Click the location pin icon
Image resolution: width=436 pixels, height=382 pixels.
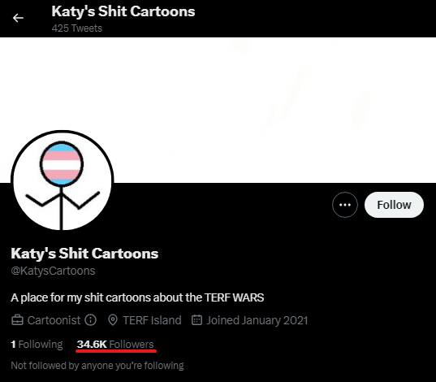[113, 320]
